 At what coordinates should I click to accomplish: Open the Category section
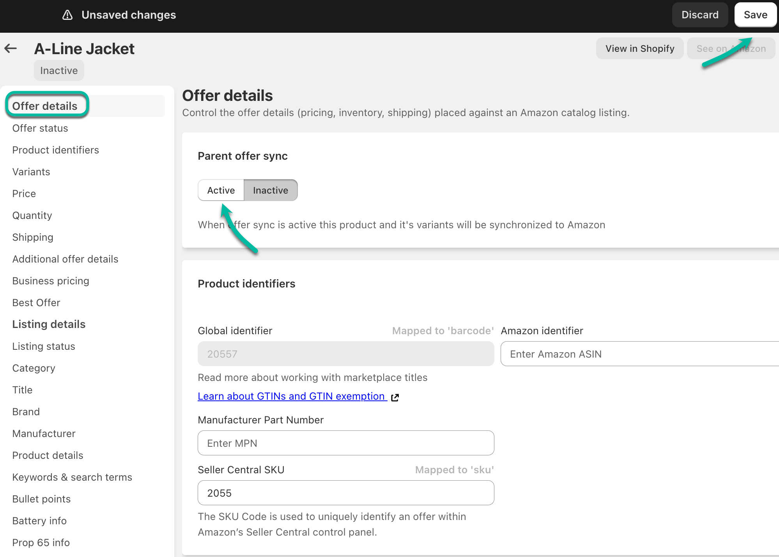(x=34, y=368)
